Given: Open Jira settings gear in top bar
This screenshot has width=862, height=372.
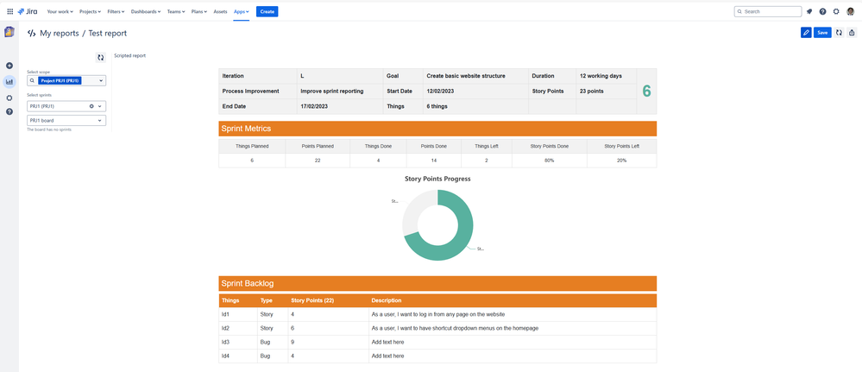Looking at the screenshot, I should pyautogui.click(x=836, y=11).
